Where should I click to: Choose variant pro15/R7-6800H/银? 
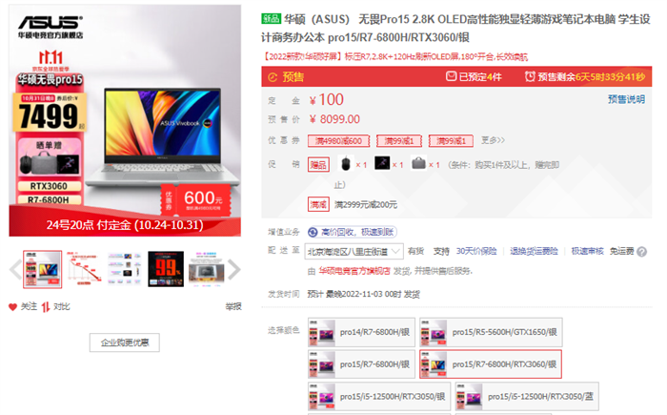[361, 364]
